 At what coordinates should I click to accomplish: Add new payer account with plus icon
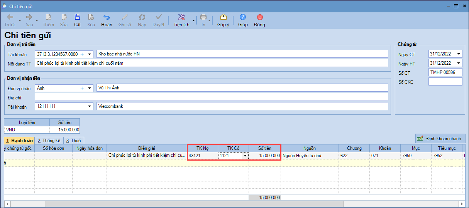[x=82, y=54]
